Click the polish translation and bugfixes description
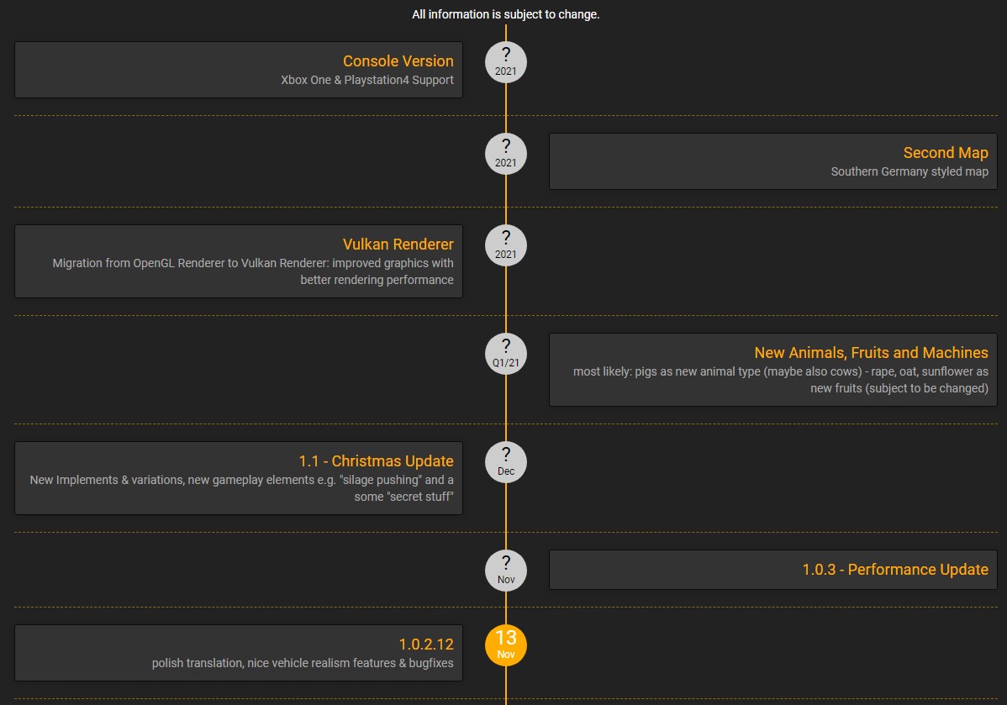The width and height of the screenshot is (1007, 705). 303,663
